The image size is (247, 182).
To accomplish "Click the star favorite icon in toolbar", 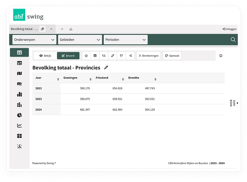I will pyautogui.click(x=86, y=56).
